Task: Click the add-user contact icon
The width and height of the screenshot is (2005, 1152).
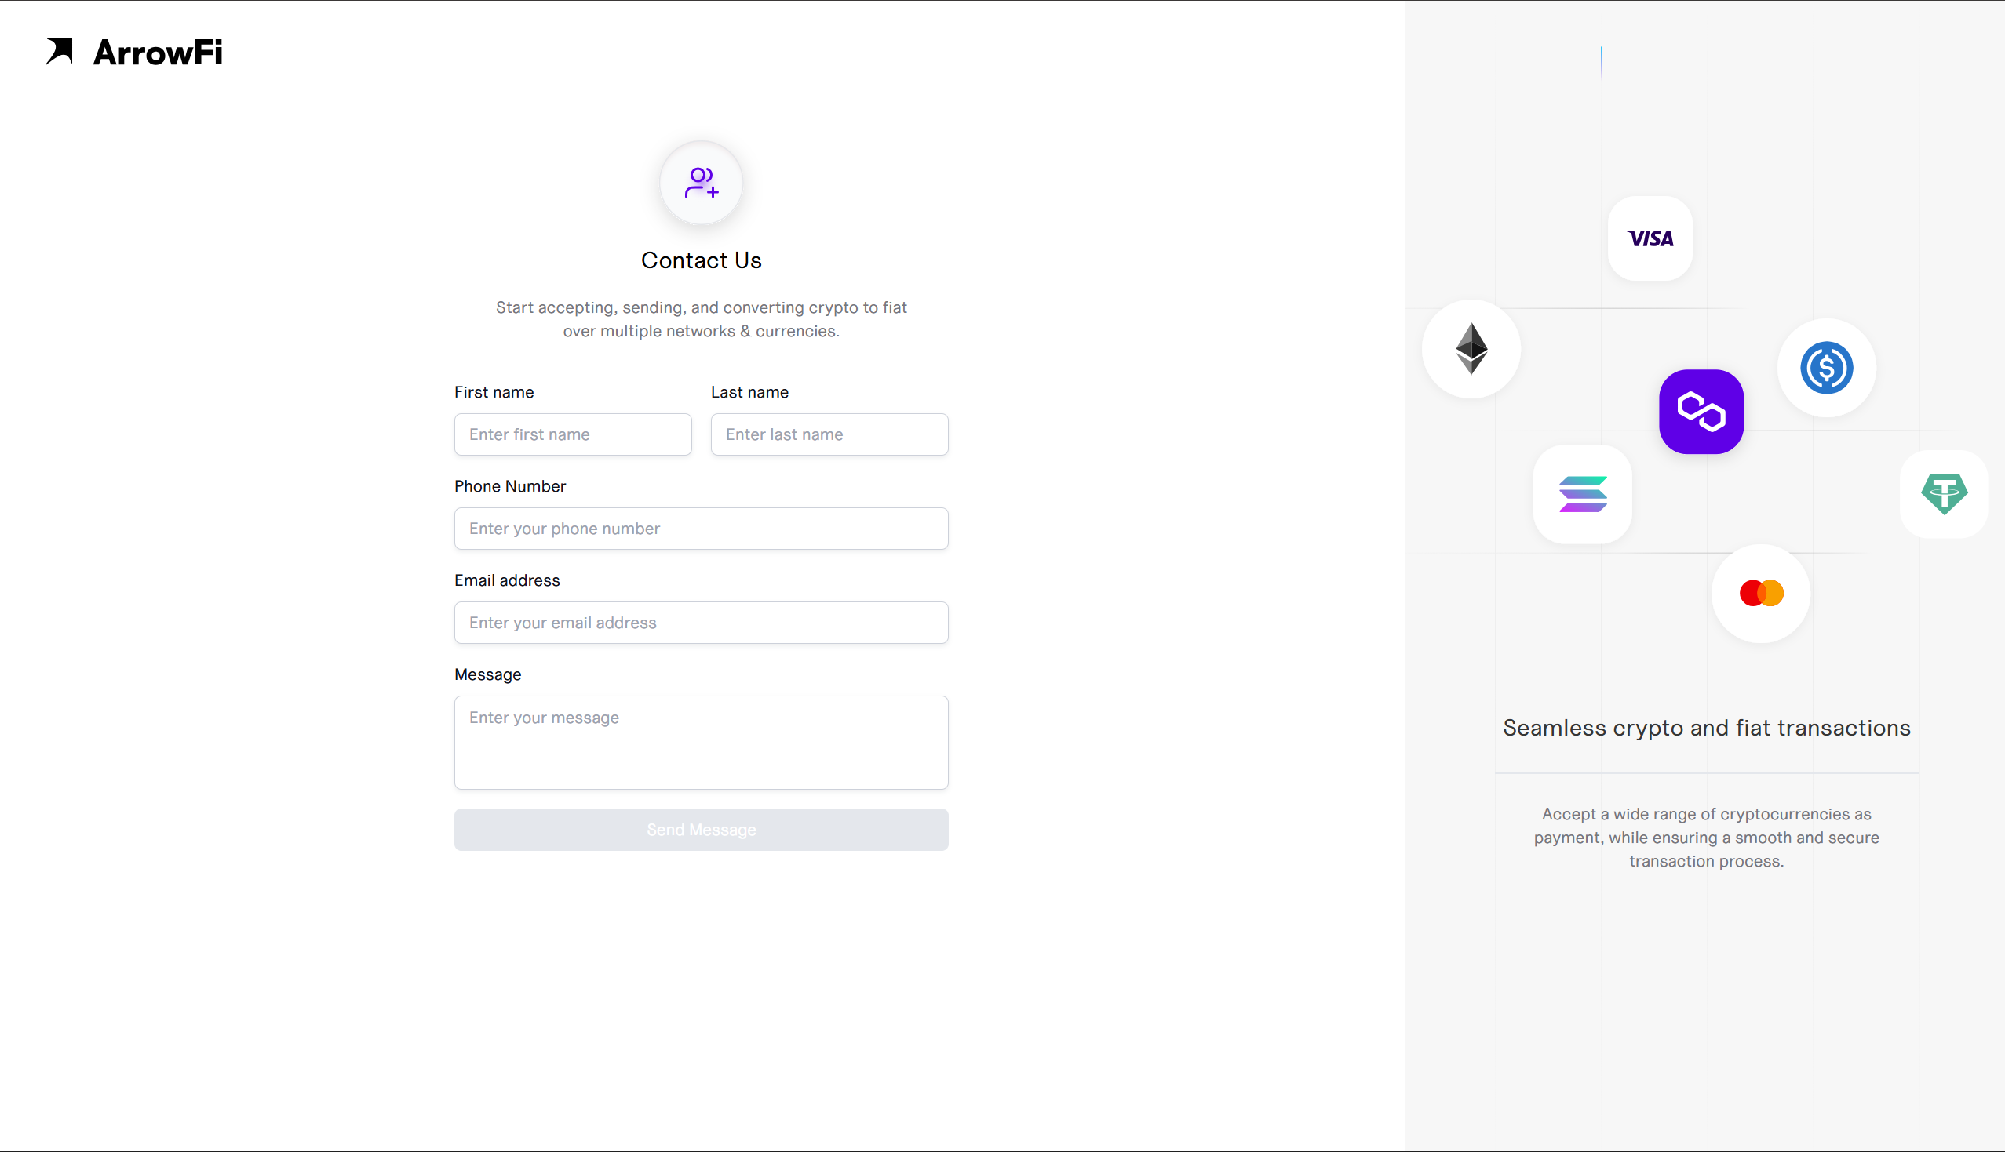Action: [702, 183]
